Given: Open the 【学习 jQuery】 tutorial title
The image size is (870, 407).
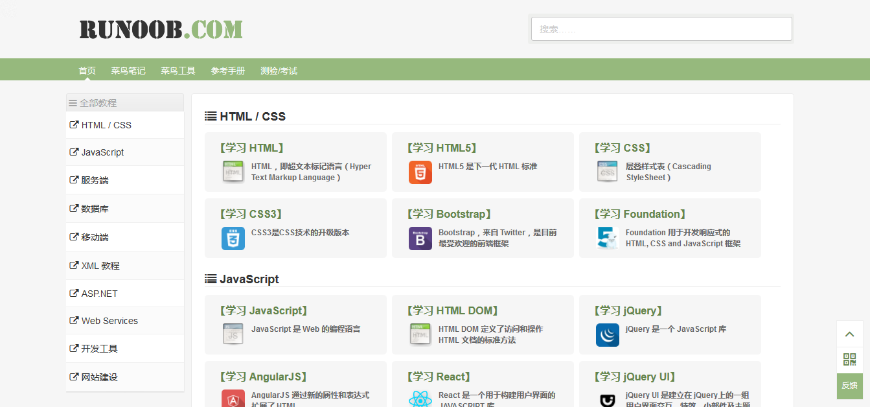Looking at the screenshot, I should 628,310.
